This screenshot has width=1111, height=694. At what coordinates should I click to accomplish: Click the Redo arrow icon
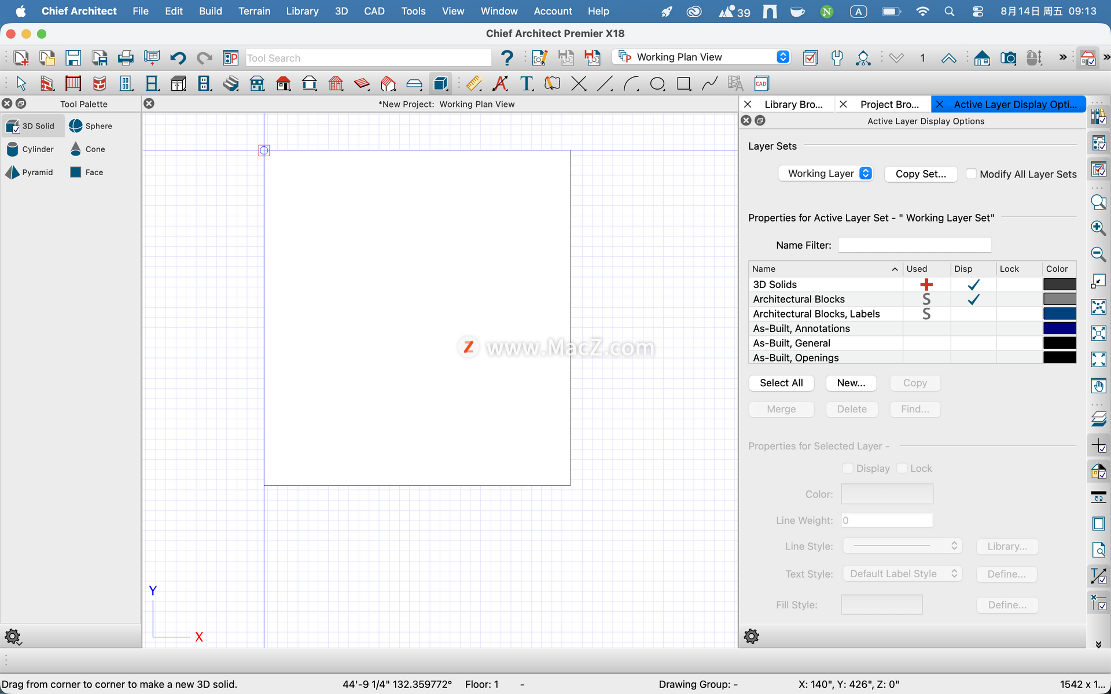[x=204, y=58]
